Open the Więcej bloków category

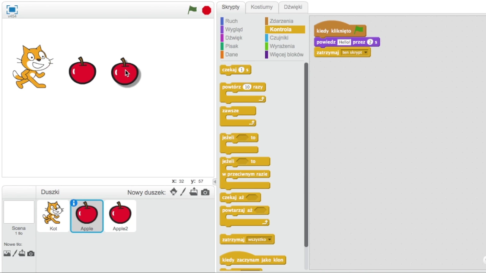(x=286, y=54)
